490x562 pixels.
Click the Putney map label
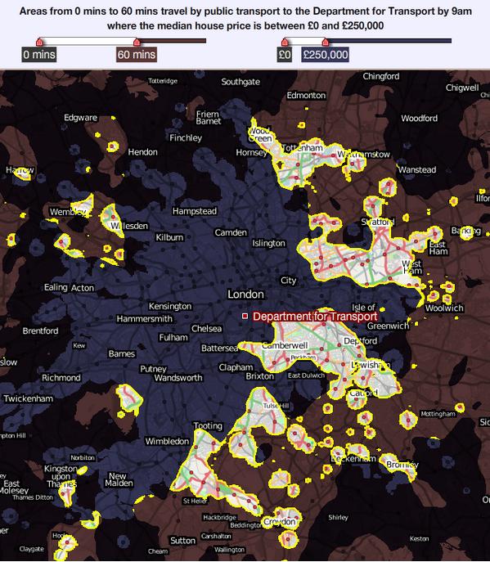click(x=154, y=369)
